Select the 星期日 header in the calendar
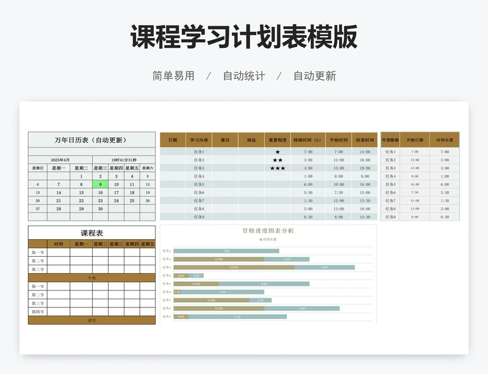The width and height of the screenshot is (488, 374). tap(38, 168)
